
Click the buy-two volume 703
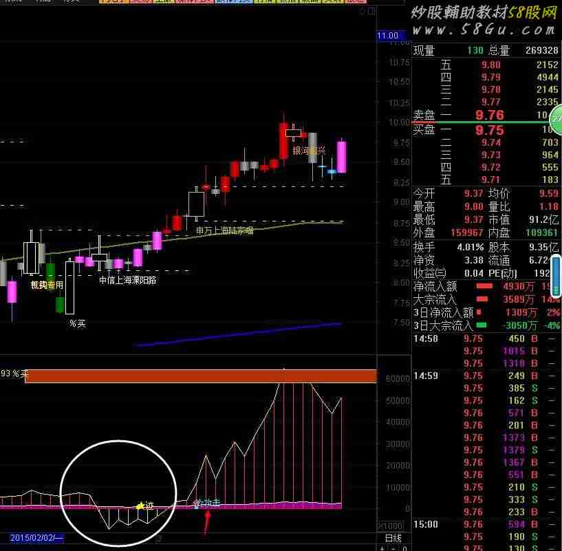[x=550, y=142]
